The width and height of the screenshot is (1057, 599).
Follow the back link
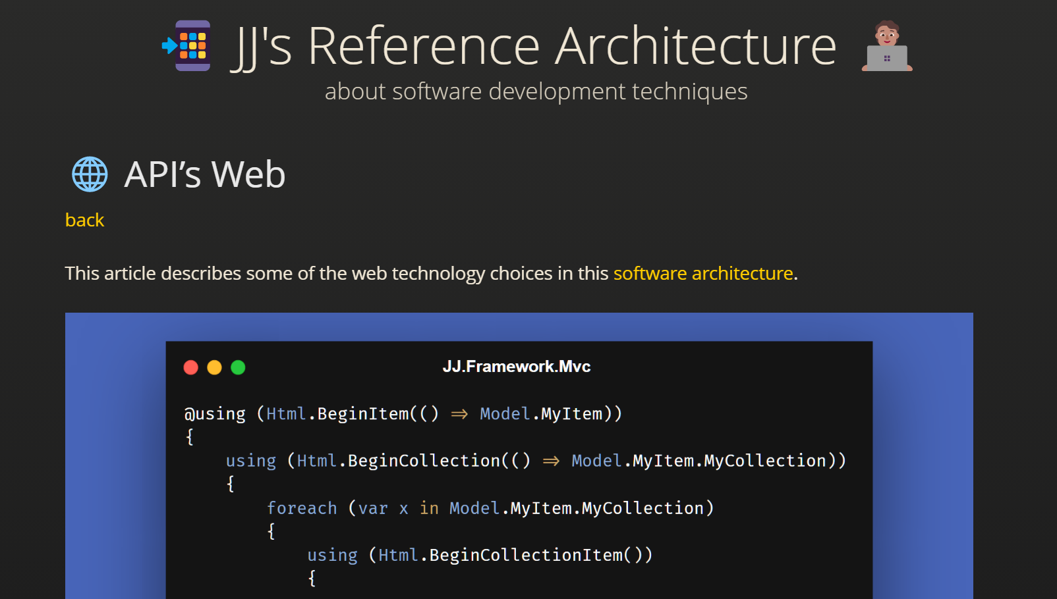click(x=84, y=220)
